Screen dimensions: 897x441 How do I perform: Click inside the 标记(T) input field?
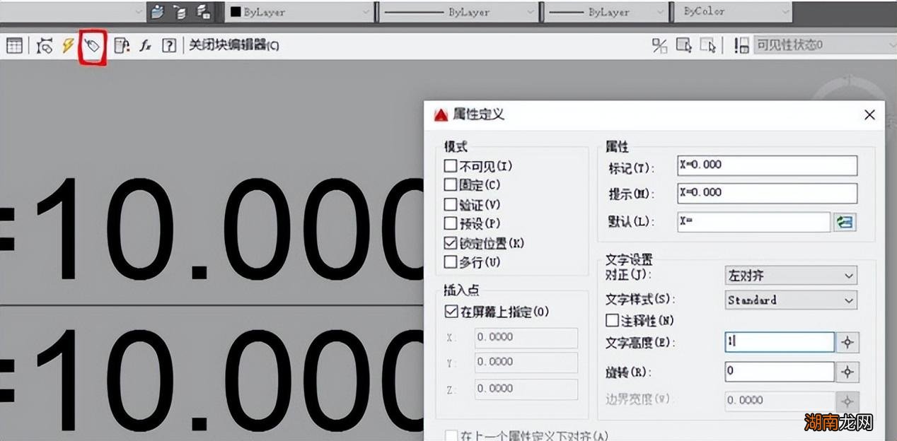tap(766, 165)
